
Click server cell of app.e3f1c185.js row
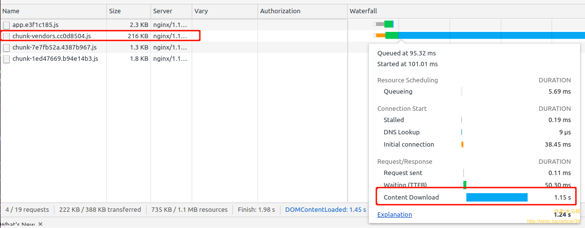tap(170, 25)
